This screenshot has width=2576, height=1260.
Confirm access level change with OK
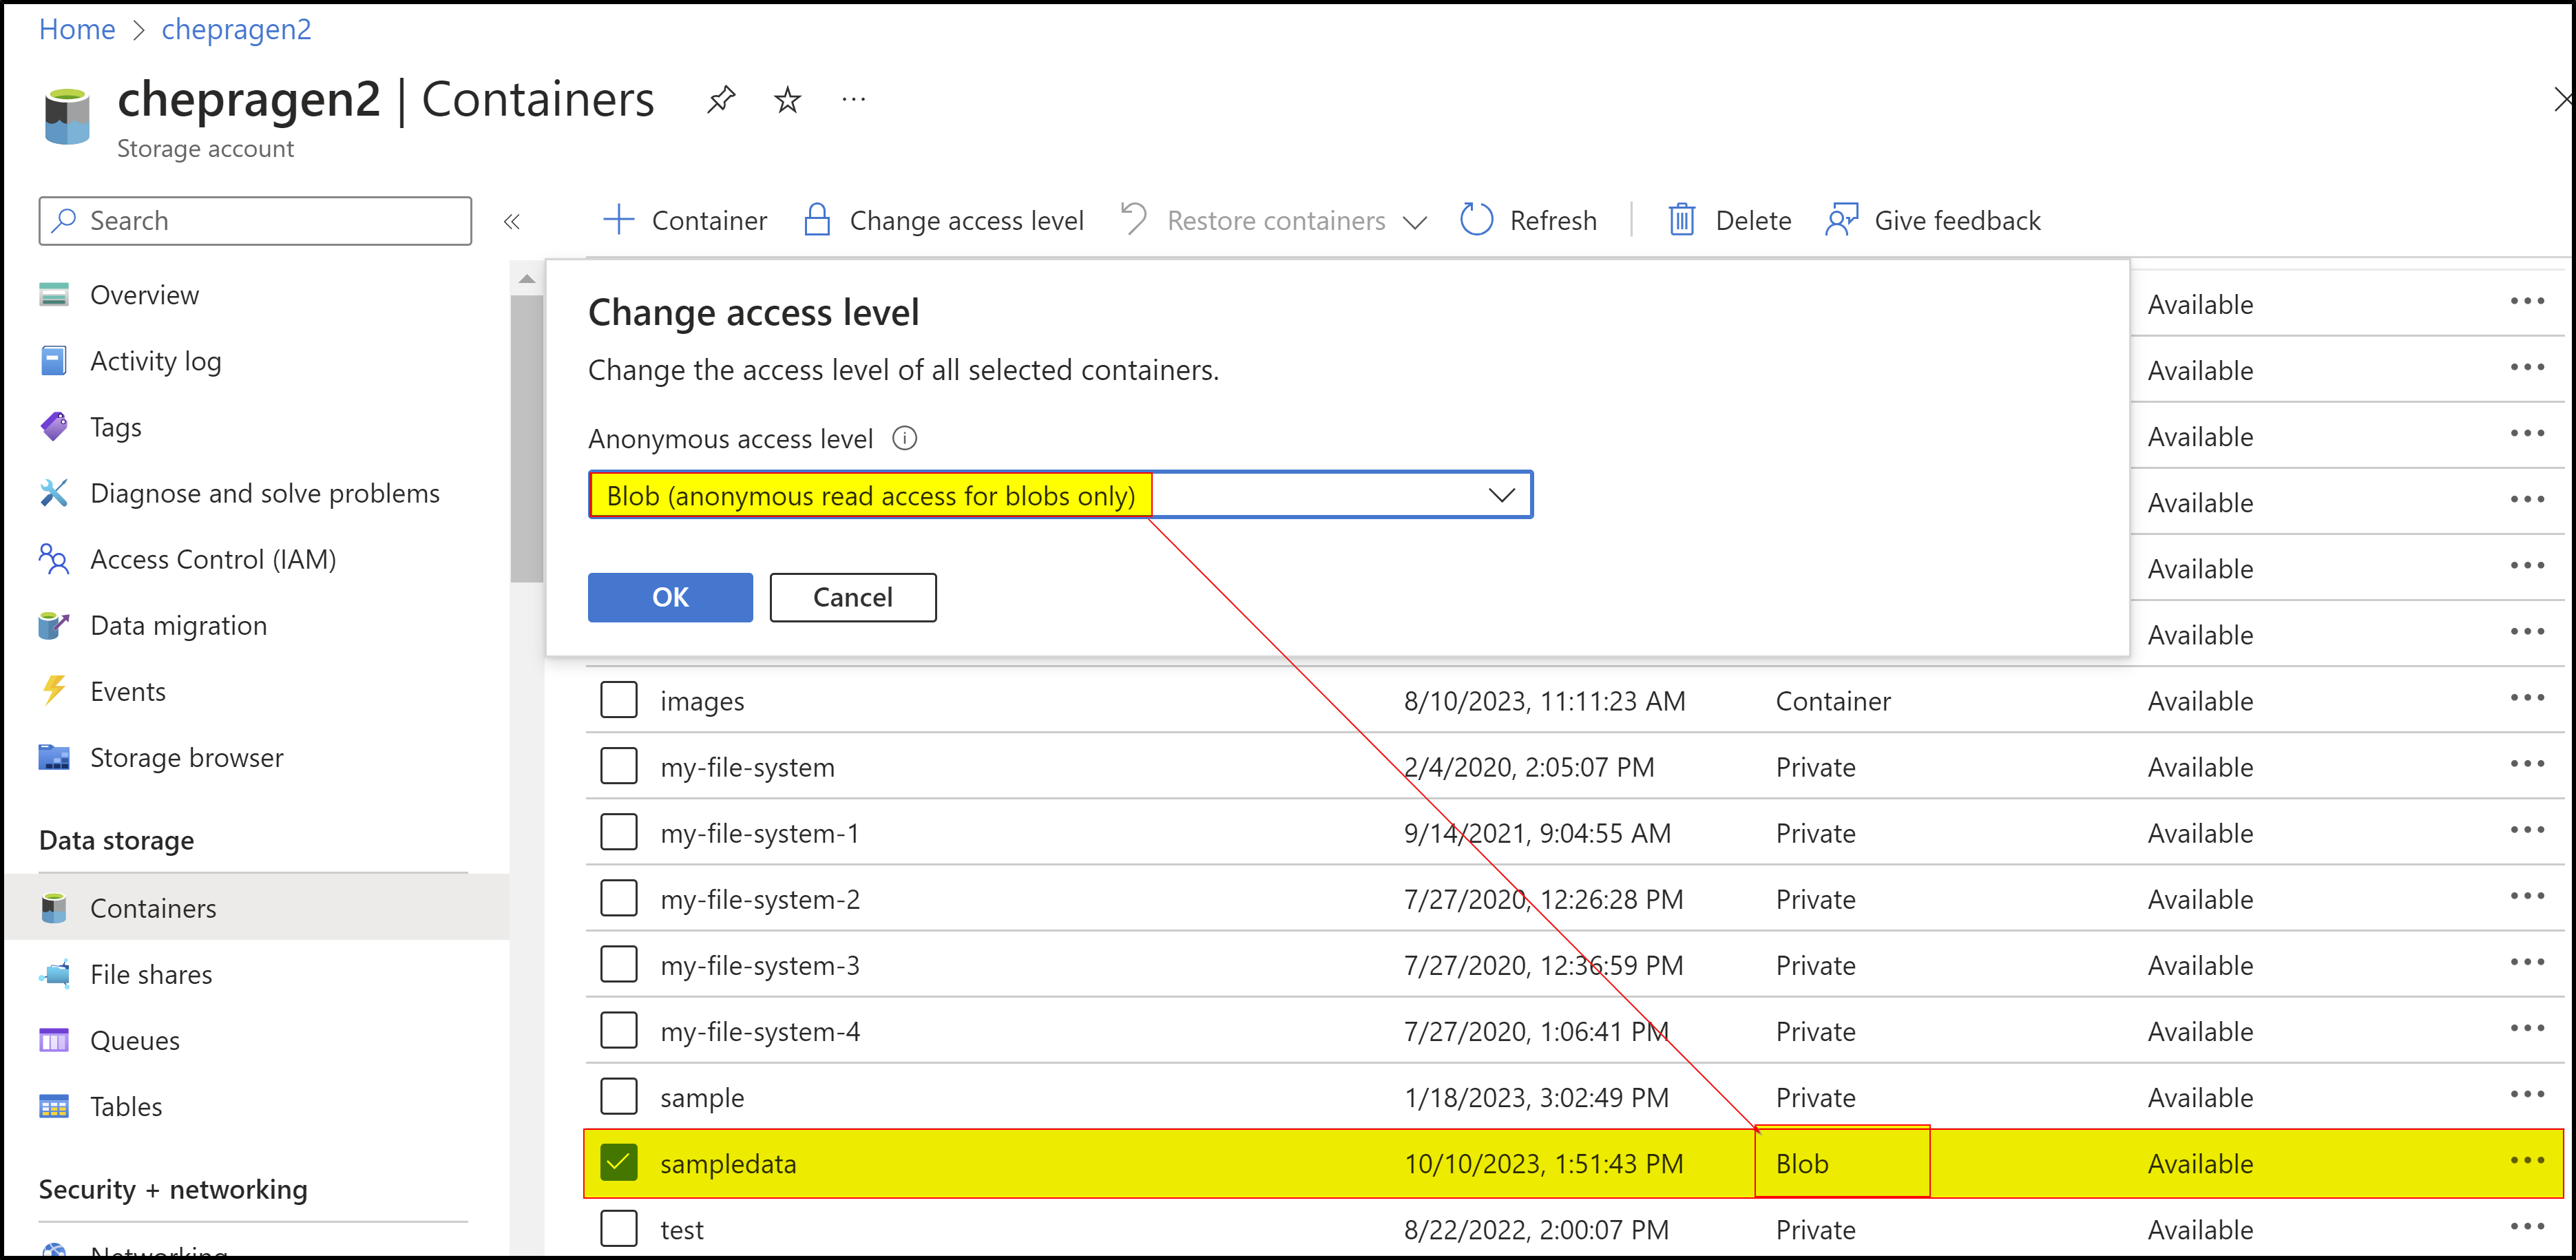(x=669, y=597)
